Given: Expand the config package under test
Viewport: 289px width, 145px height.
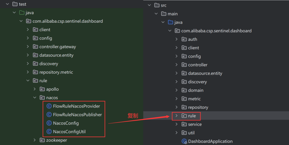Looking at the screenshot, I should [x=28, y=38].
